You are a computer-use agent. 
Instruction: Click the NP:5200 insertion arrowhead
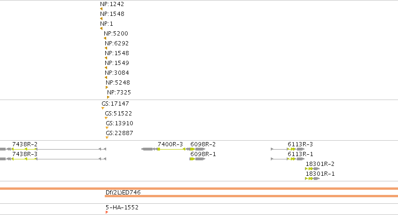pos(105,38)
